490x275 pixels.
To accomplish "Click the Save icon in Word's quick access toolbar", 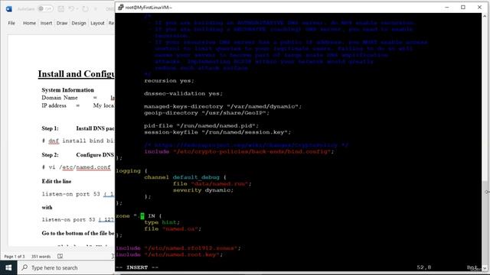I will click(61, 8).
